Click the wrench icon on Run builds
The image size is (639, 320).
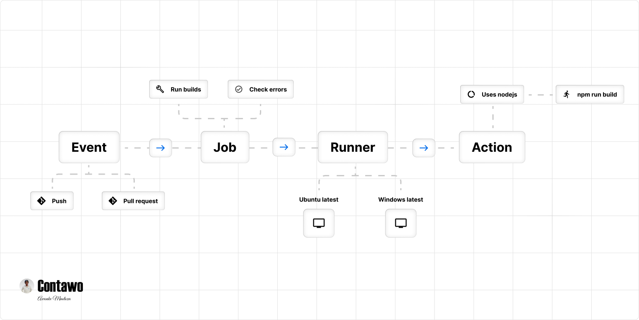click(160, 89)
